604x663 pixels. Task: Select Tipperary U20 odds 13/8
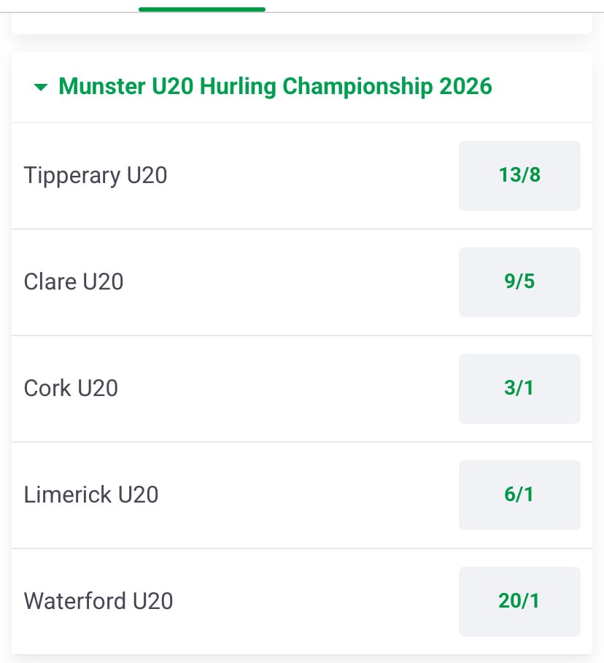[x=519, y=176]
